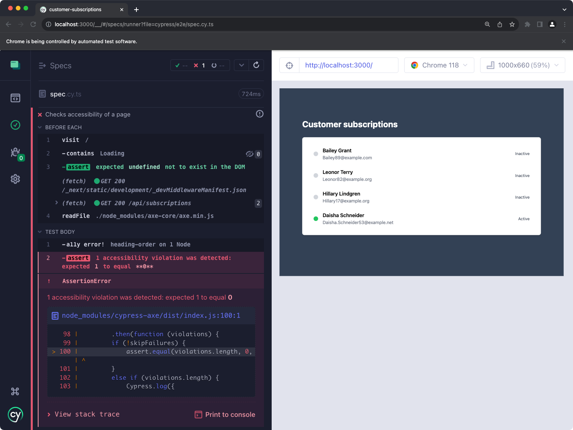
Task: Click the AssertionError heading
Action: coord(87,281)
